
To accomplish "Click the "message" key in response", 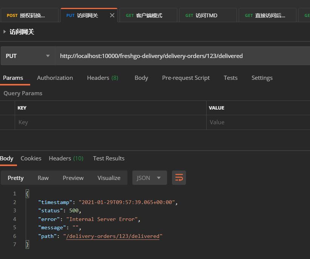I will point(52,228).
